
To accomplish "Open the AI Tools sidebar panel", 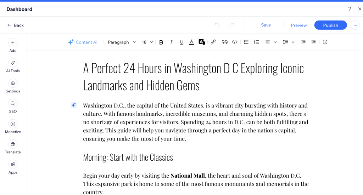I will point(13,65).
